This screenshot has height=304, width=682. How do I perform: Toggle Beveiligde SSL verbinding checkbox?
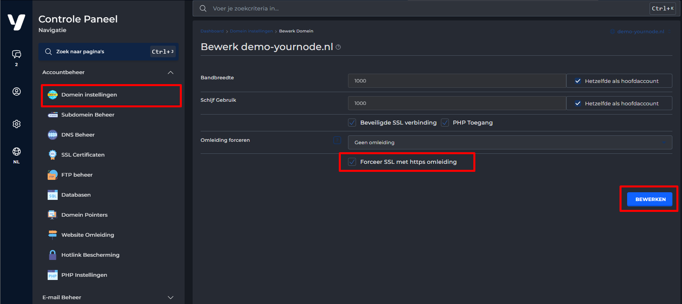click(352, 123)
